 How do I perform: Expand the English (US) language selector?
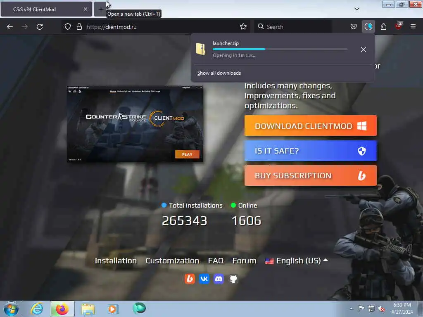[297, 261]
